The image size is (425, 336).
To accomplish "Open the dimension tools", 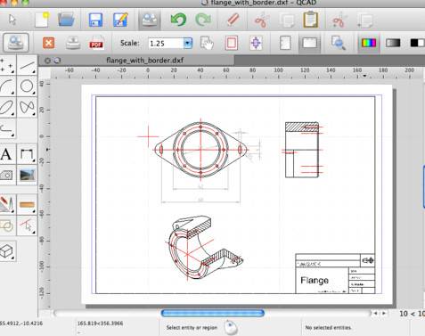I will pos(27,154).
